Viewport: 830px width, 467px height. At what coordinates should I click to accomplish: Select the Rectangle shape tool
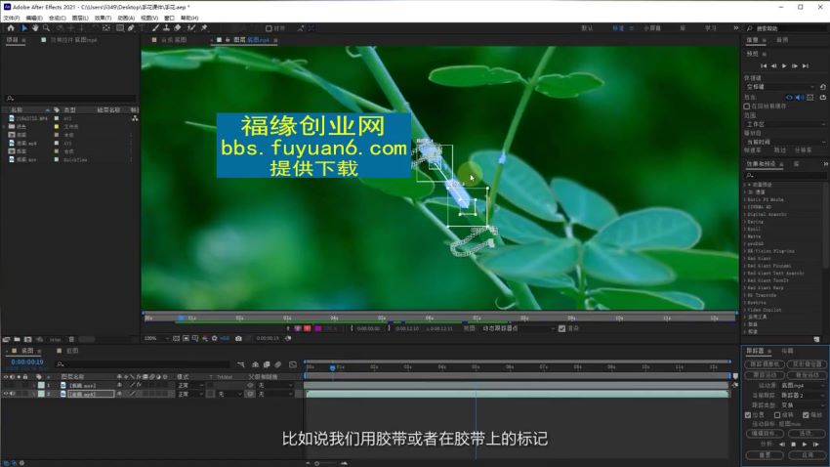120,28
